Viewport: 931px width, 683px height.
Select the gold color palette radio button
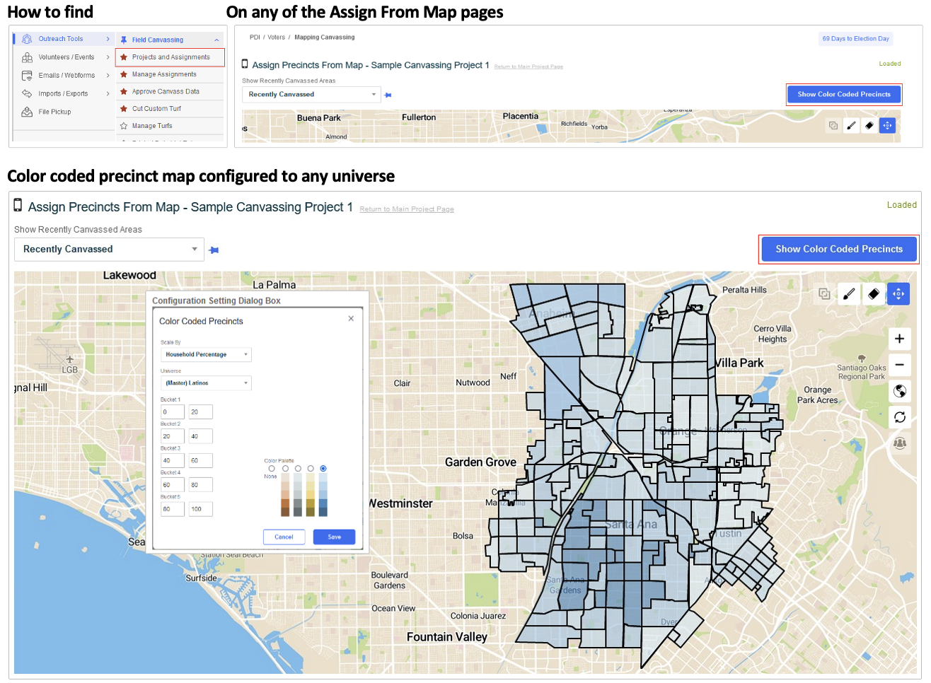tap(311, 468)
